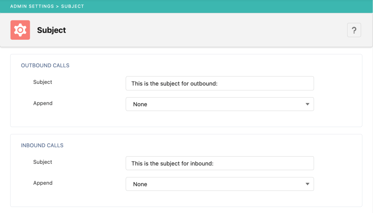The image size is (373, 213).
Task: Click the Append label under Inbound Calls
Action: [x=43, y=183]
